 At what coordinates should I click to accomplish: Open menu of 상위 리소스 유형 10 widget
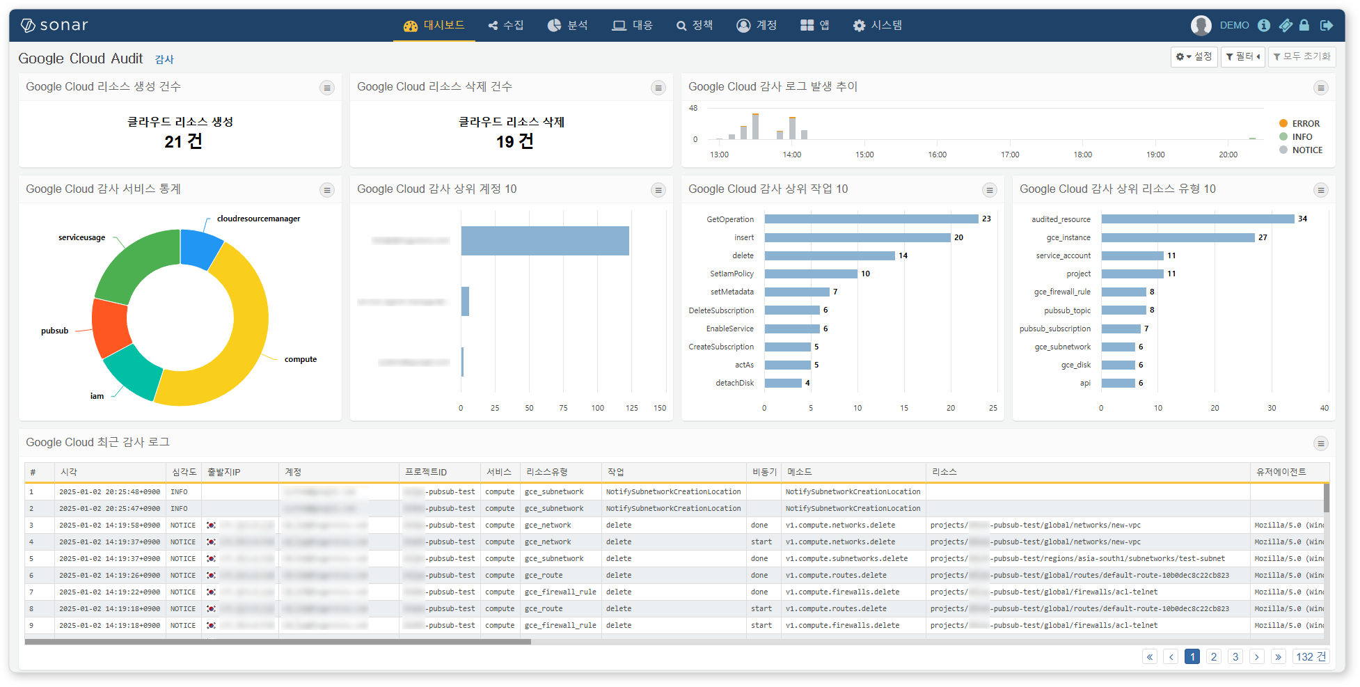[x=1320, y=190]
